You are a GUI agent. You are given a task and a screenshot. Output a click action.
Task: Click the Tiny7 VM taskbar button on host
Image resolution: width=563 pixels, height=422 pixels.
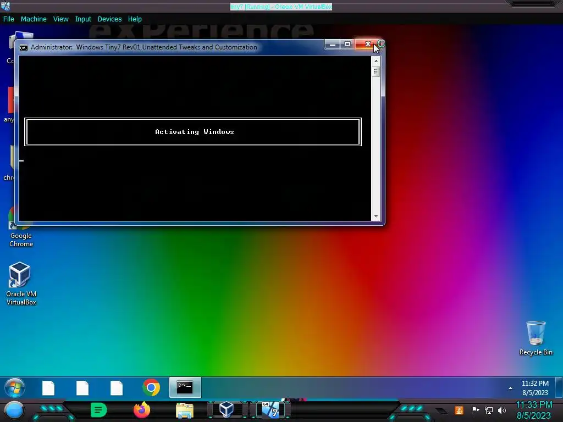pyautogui.click(x=271, y=410)
